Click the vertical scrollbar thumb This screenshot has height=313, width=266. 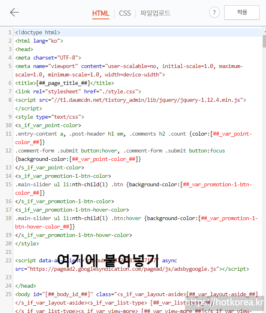(264, 41)
